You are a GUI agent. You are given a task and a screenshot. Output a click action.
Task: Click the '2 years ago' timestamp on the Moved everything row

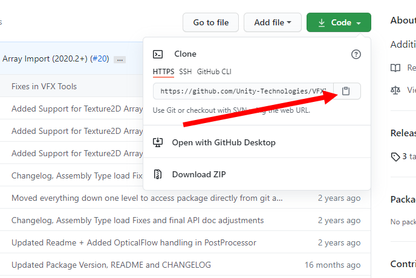[x=339, y=198]
